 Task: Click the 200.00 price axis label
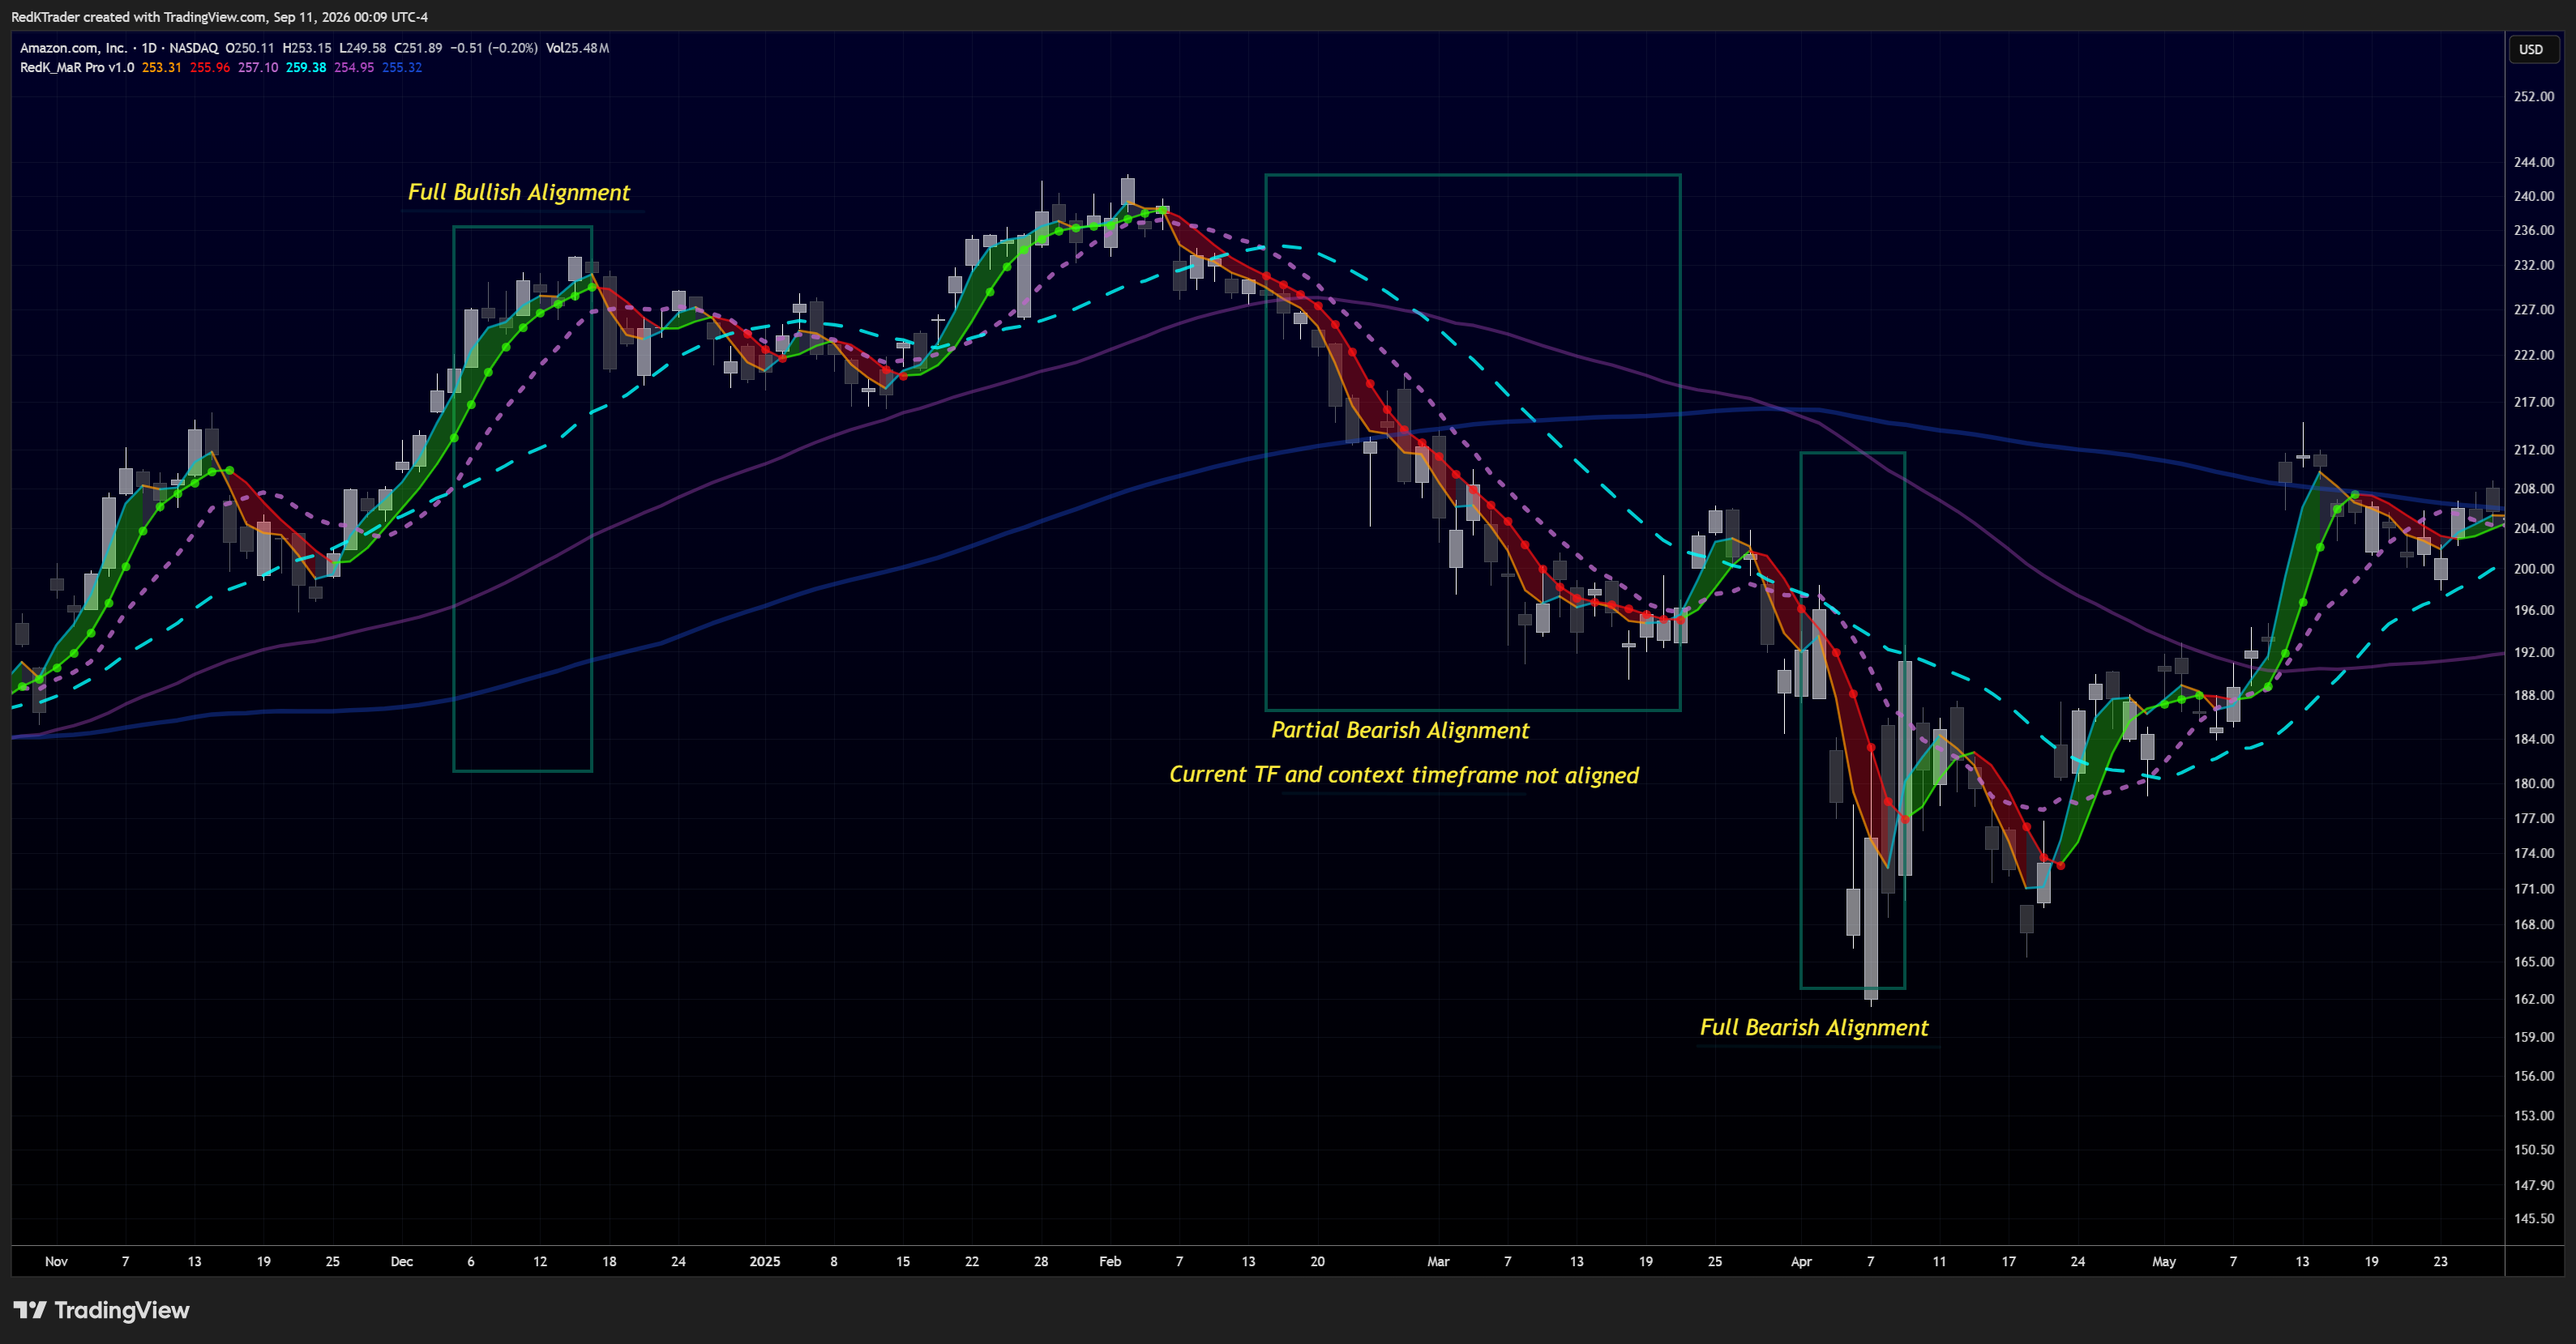click(2534, 569)
